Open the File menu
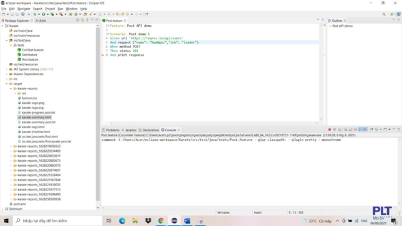Viewport: 402px width, 226px height. click(4, 9)
